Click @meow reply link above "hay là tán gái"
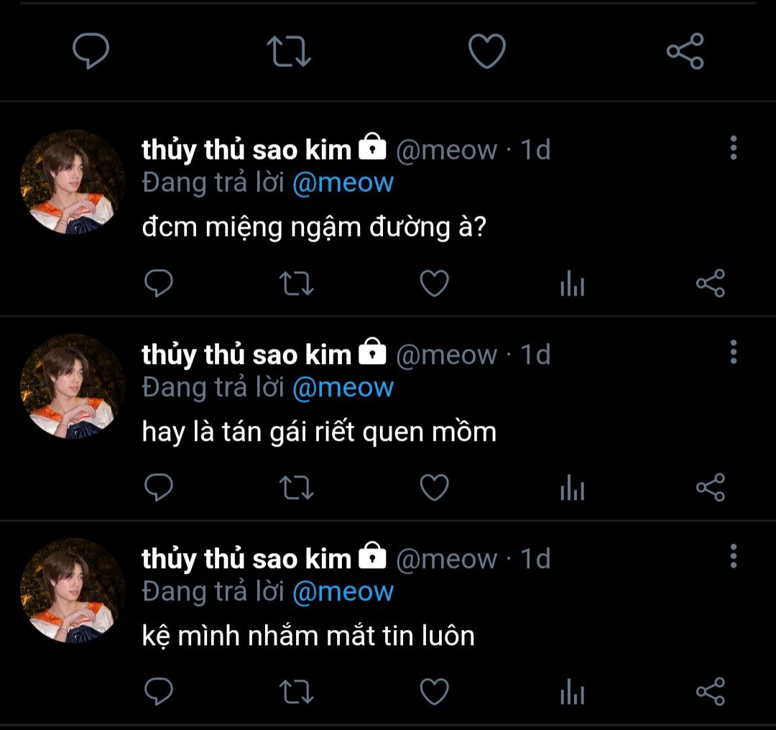The height and width of the screenshot is (730, 776). [343, 388]
